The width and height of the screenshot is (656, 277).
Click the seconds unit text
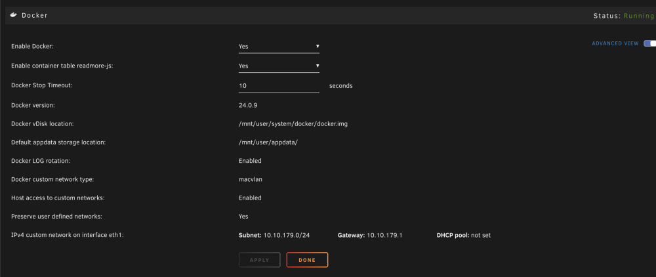(x=341, y=86)
